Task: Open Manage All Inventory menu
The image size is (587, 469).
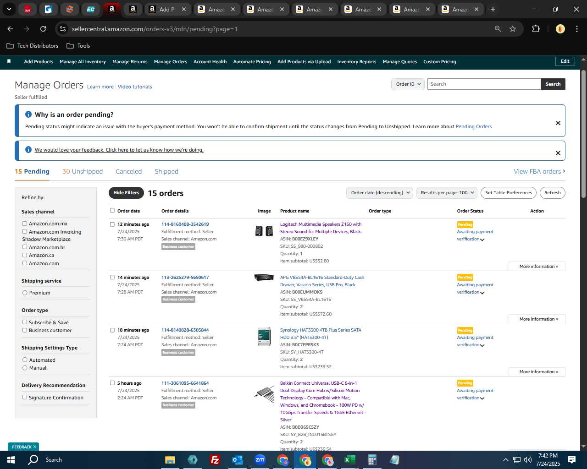Action: click(83, 62)
